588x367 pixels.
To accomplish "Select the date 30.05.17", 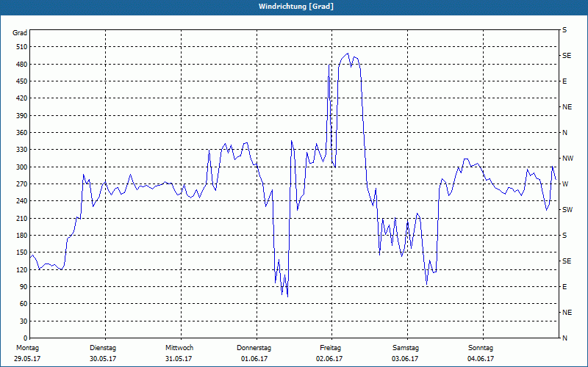I will tap(103, 359).
